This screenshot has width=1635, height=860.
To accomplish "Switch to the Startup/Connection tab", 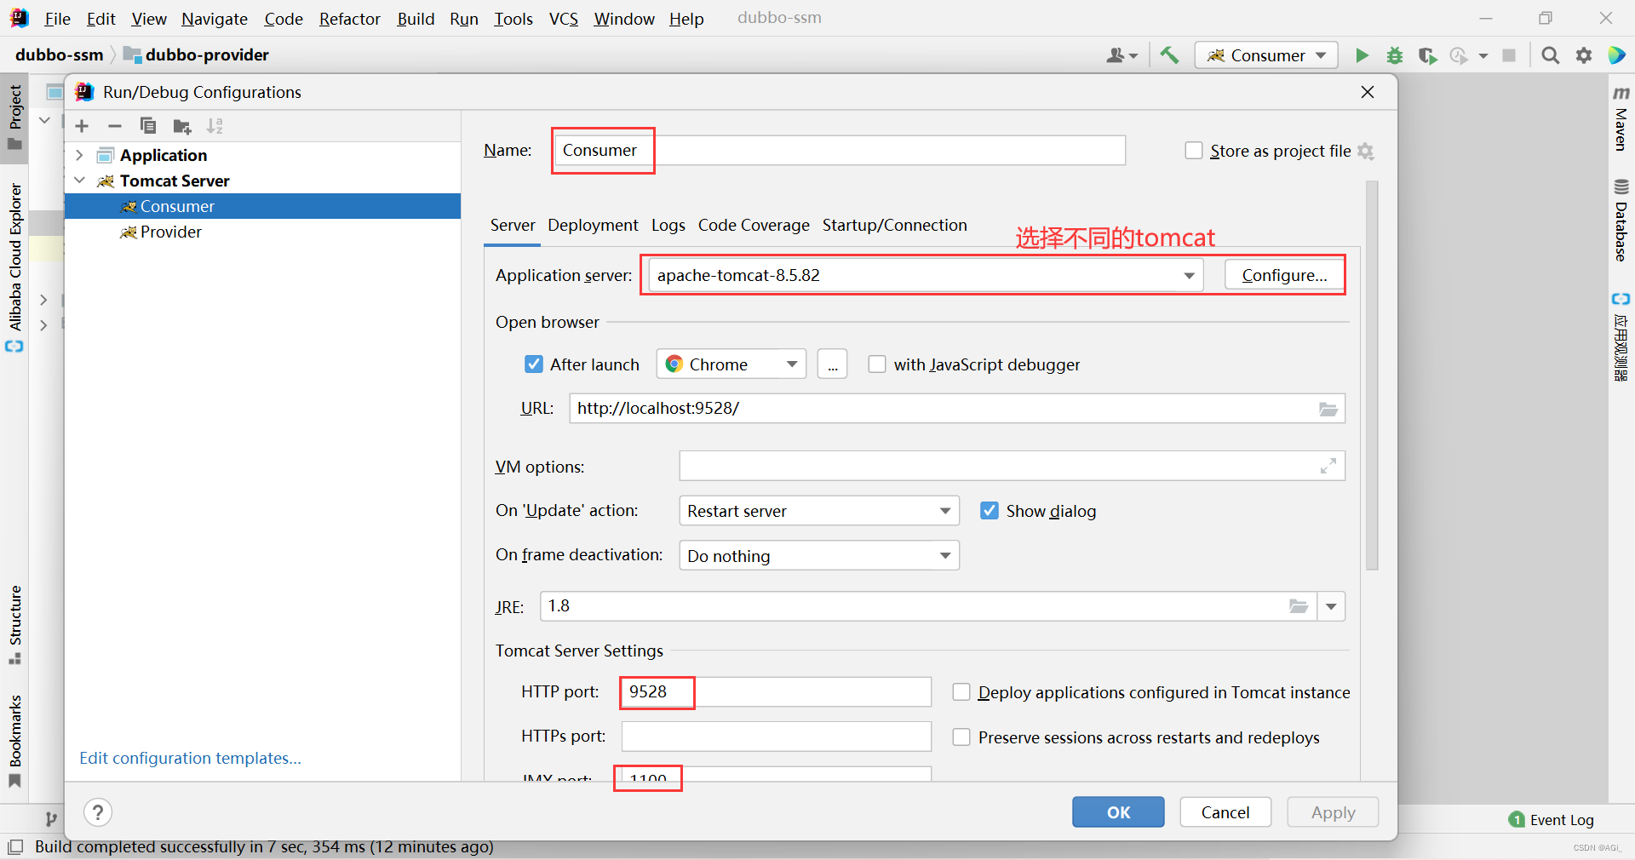I will pos(895,226).
